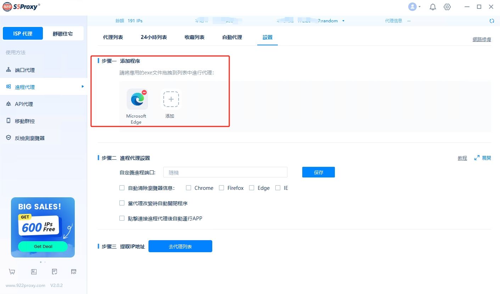
Task: Open the 網路修復 link
Action: tap(482, 39)
